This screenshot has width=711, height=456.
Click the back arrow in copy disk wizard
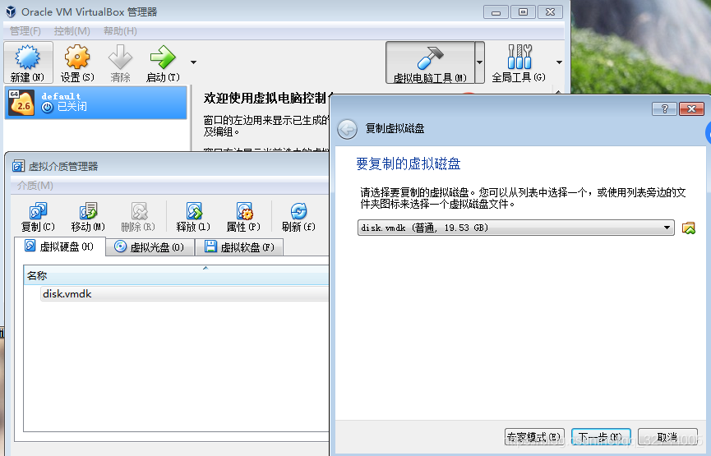pos(348,129)
